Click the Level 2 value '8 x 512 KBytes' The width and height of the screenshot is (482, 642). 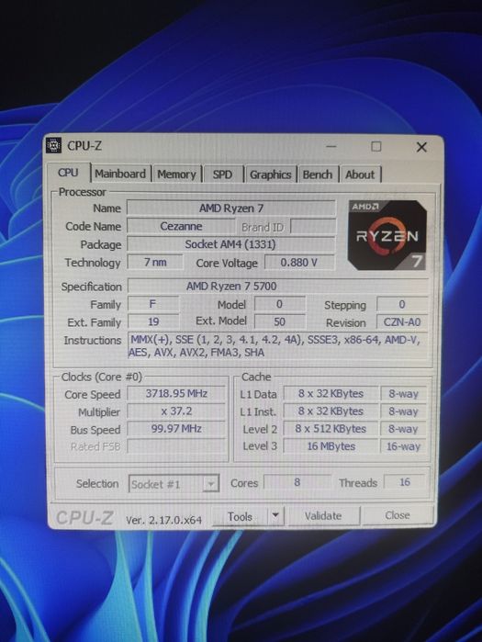click(x=331, y=429)
